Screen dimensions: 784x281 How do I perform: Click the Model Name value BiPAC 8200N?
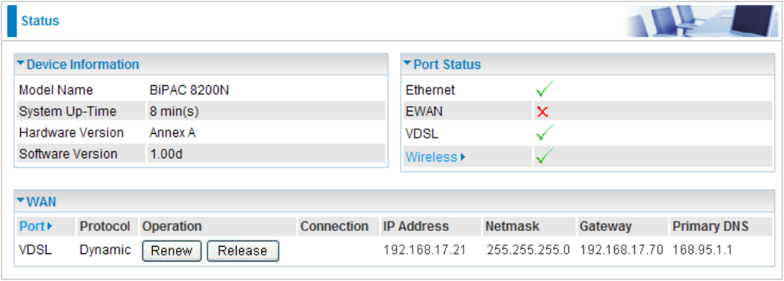click(x=189, y=90)
